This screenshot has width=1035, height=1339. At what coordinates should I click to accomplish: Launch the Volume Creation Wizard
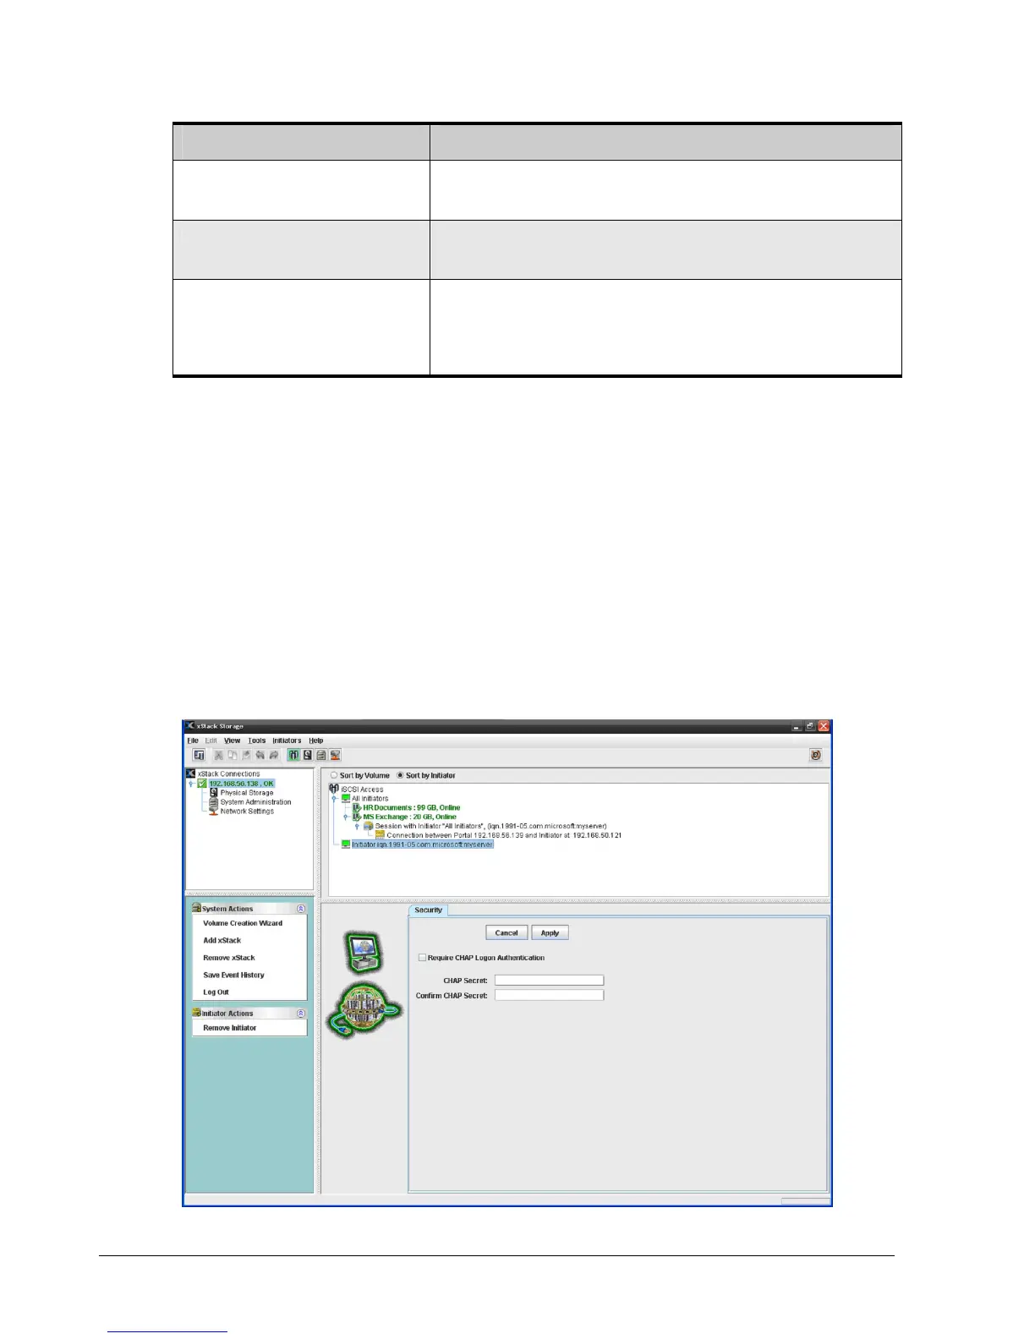[243, 923]
